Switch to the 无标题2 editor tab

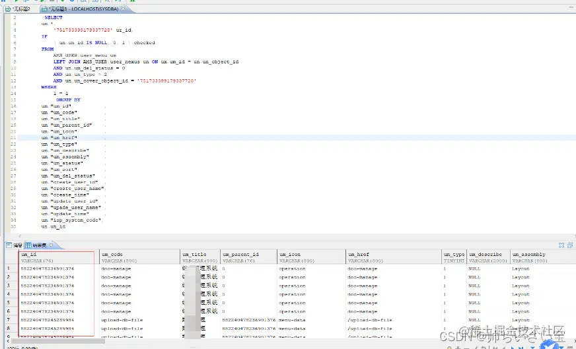point(18,9)
